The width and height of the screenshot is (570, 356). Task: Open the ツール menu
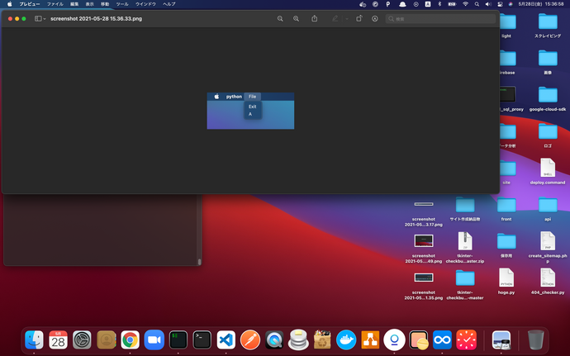coord(122,4)
